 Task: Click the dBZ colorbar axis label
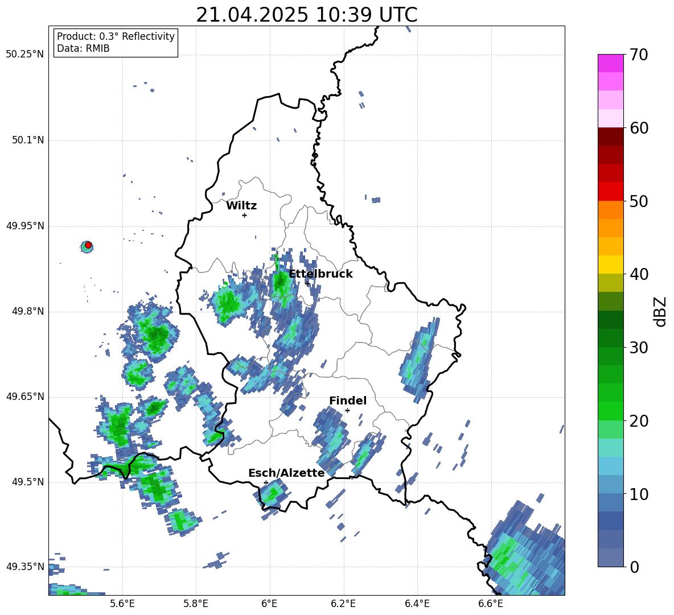[661, 311]
